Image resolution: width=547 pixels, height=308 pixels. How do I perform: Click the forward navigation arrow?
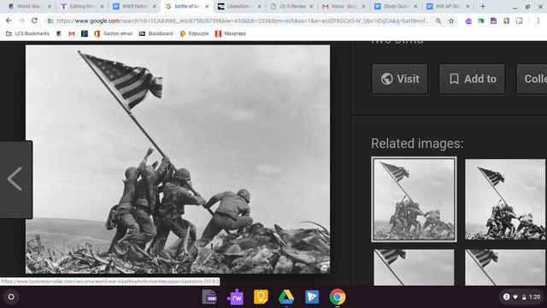(x=21, y=21)
